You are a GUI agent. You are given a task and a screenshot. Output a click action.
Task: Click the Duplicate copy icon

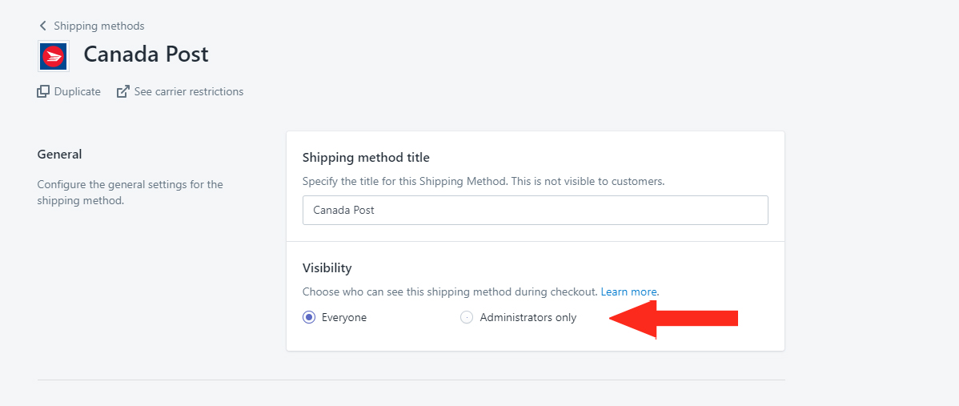[42, 92]
